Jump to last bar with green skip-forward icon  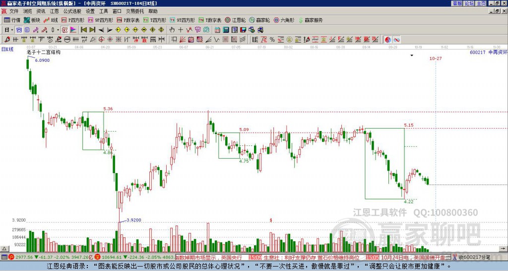pos(92,30)
